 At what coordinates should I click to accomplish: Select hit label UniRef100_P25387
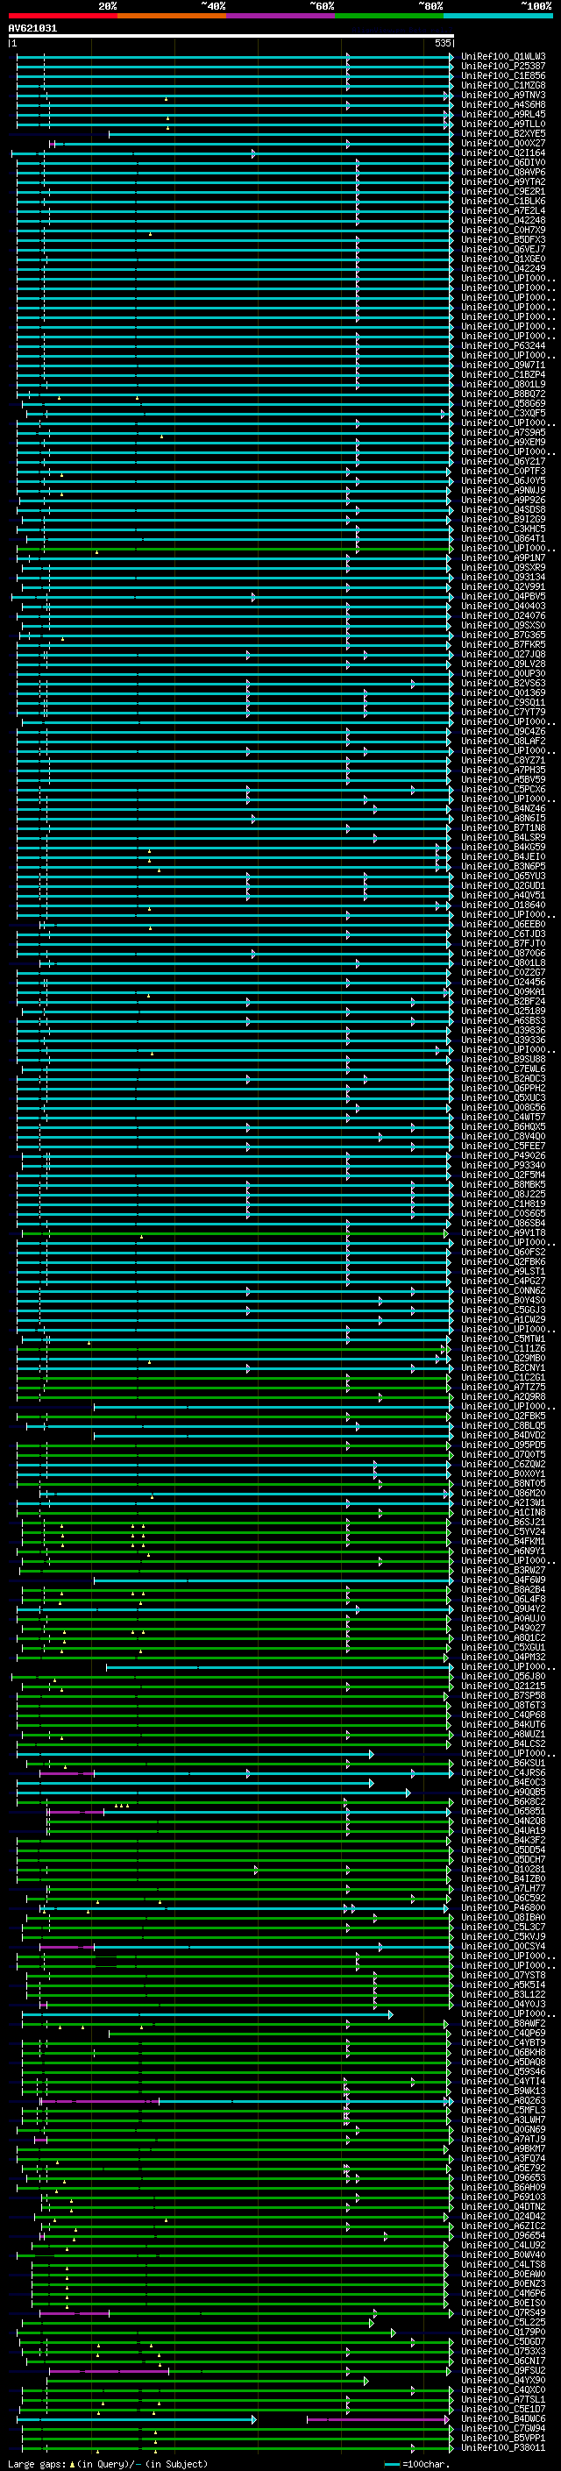(503, 67)
